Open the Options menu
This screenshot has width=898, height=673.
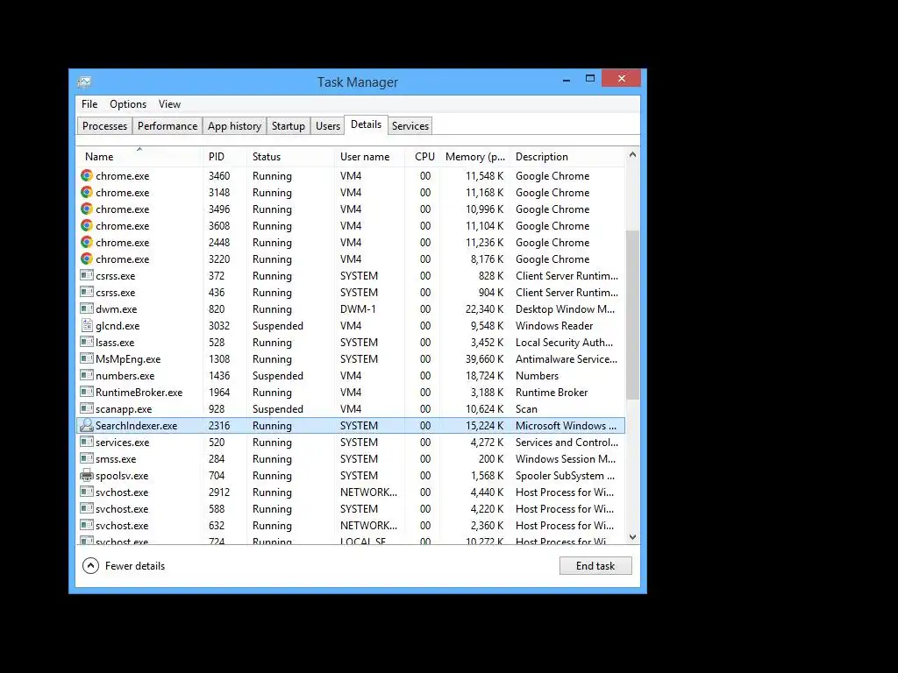[128, 104]
